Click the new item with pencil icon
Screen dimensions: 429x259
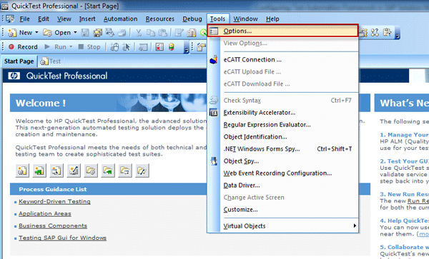click(x=74, y=171)
